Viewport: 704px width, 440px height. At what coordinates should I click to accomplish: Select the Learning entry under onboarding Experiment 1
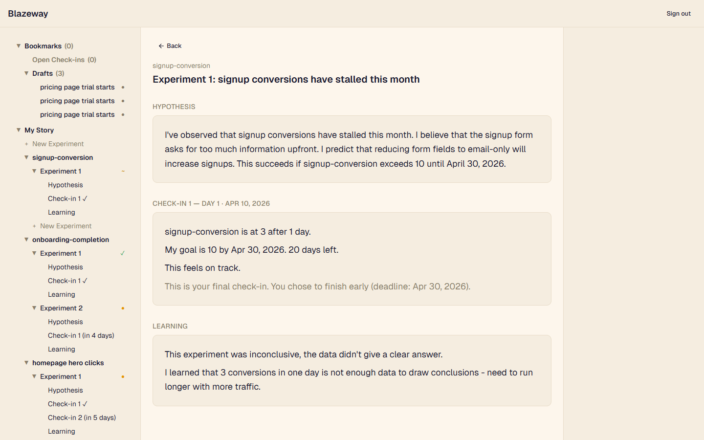click(61, 294)
